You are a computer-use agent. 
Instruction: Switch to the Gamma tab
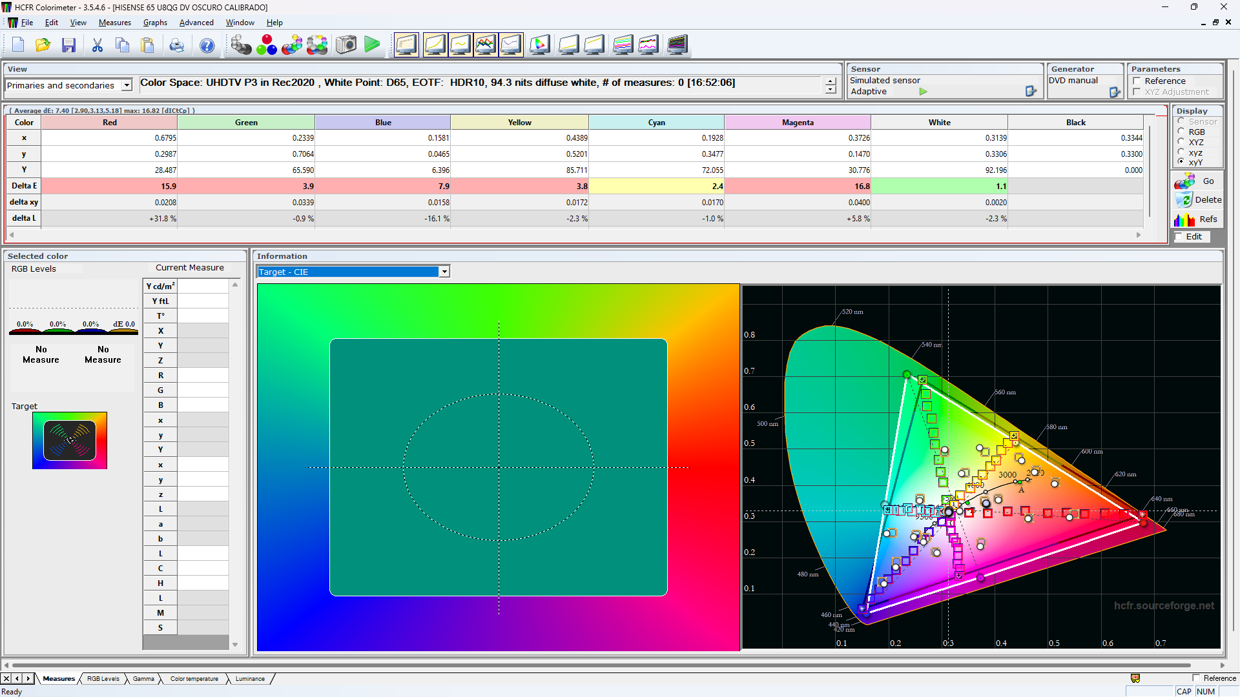[x=143, y=679]
